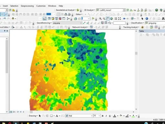Image resolution: width=165 pixels, height=124 pixels.
Task: Open the Network Analyst dropdown menu
Action: pyautogui.click(x=80, y=27)
